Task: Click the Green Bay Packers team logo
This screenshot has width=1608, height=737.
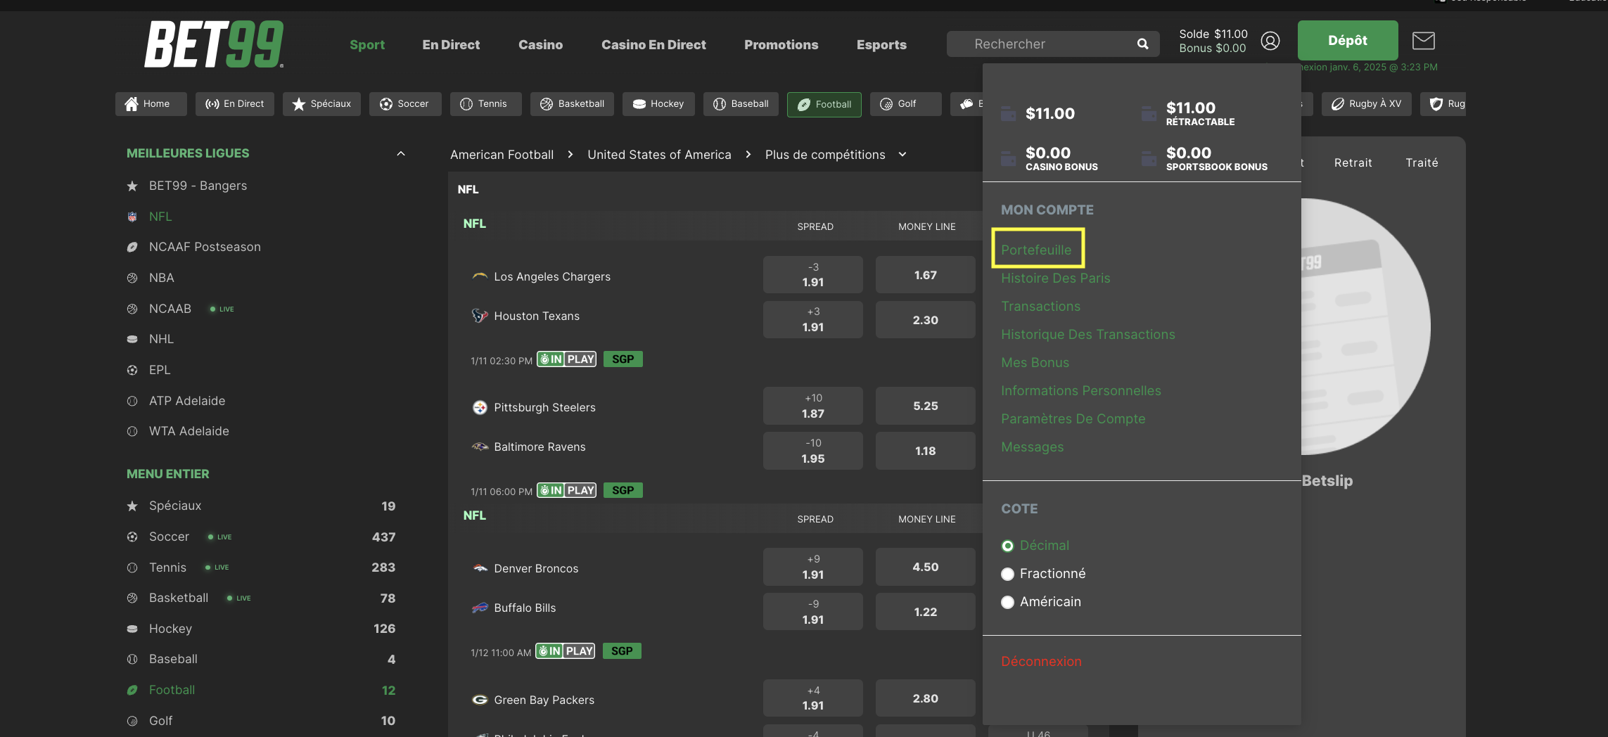Action: pyautogui.click(x=480, y=700)
